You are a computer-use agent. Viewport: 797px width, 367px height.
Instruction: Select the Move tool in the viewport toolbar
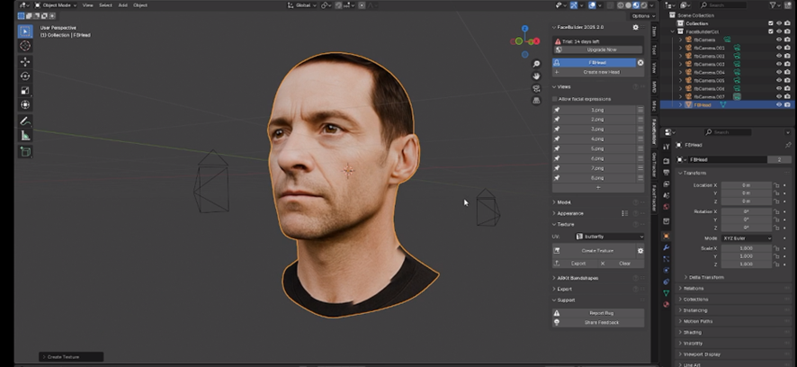tap(25, 62)
